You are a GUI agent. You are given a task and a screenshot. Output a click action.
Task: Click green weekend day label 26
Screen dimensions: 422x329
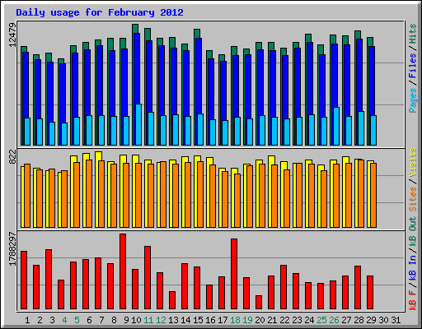[x=334, y=320]
